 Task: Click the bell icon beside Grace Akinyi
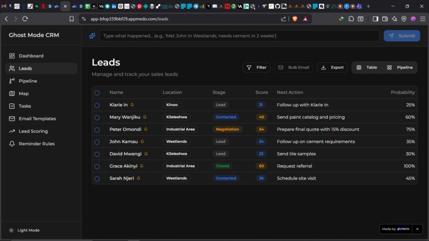point(142,166)
